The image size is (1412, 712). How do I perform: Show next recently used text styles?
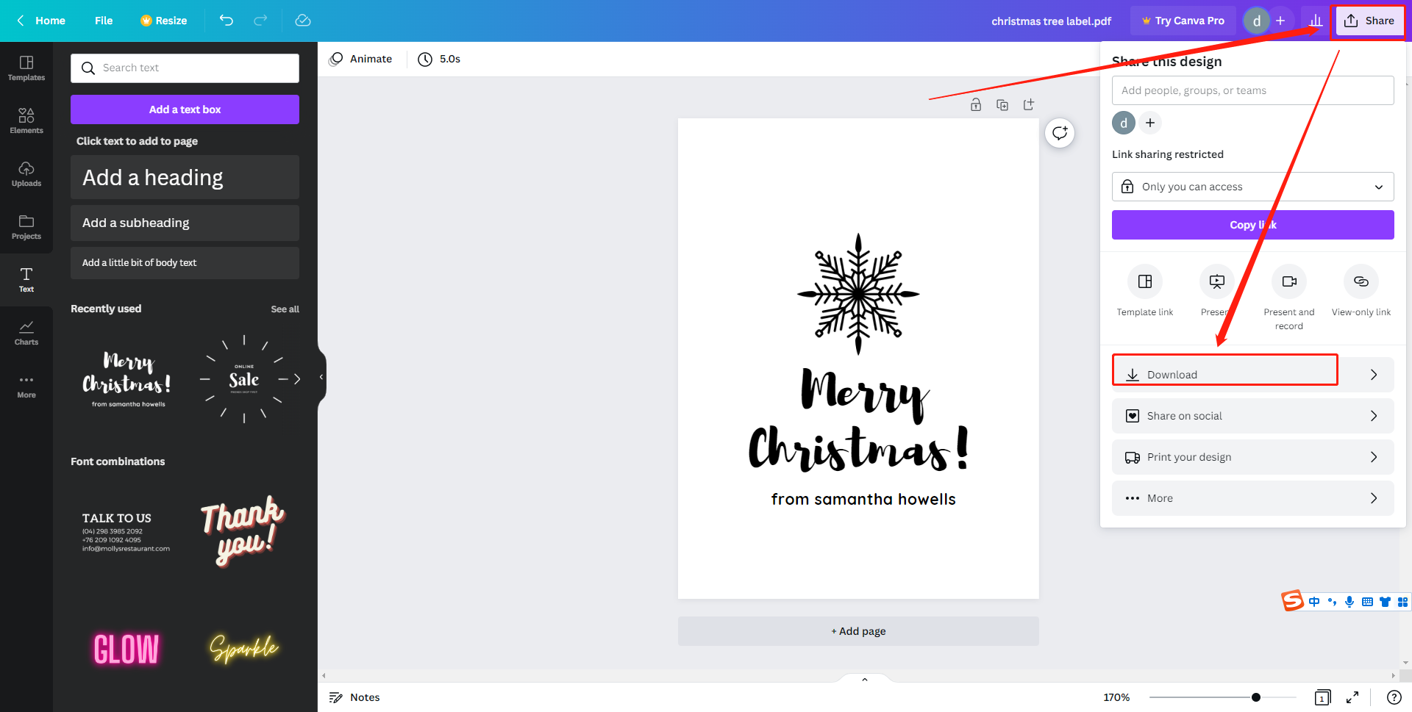(297, 379)
